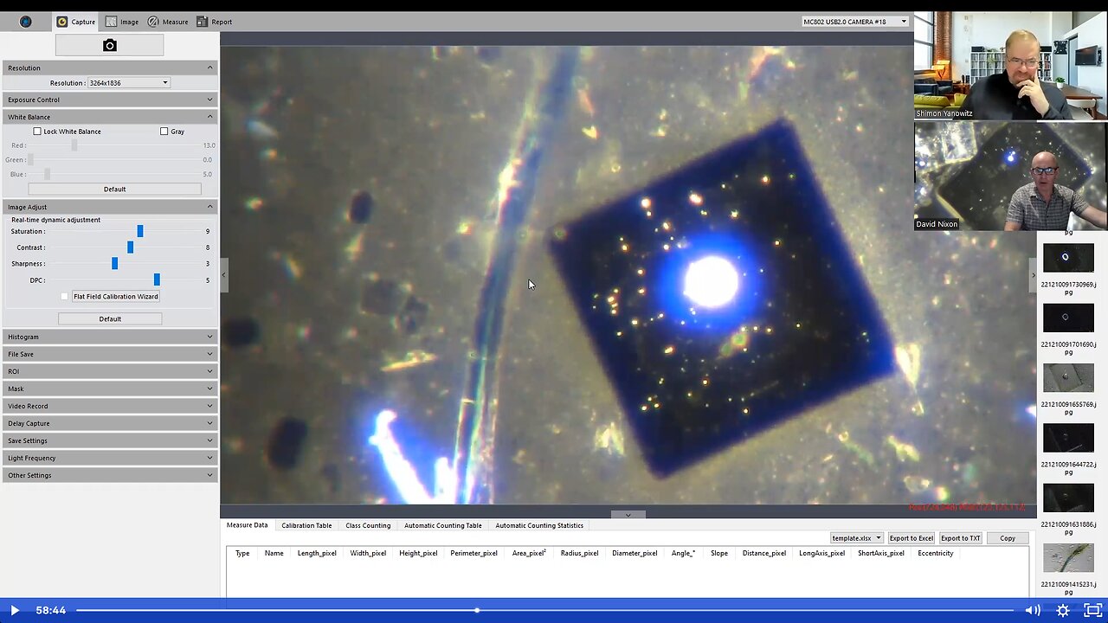
Task: Open video player settings gear
Action: click(1063, 610)
